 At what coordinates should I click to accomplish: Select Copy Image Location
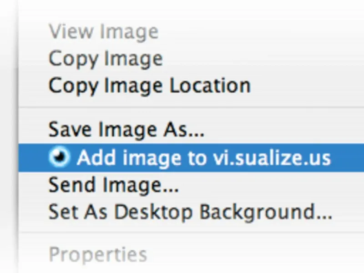pyautogui.click(x=150, y=86)
